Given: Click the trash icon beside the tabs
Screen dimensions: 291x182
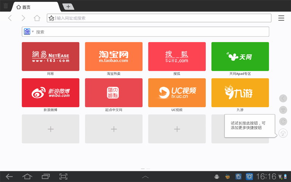Looking at the screenshot, I should click(x=6, y=6).
